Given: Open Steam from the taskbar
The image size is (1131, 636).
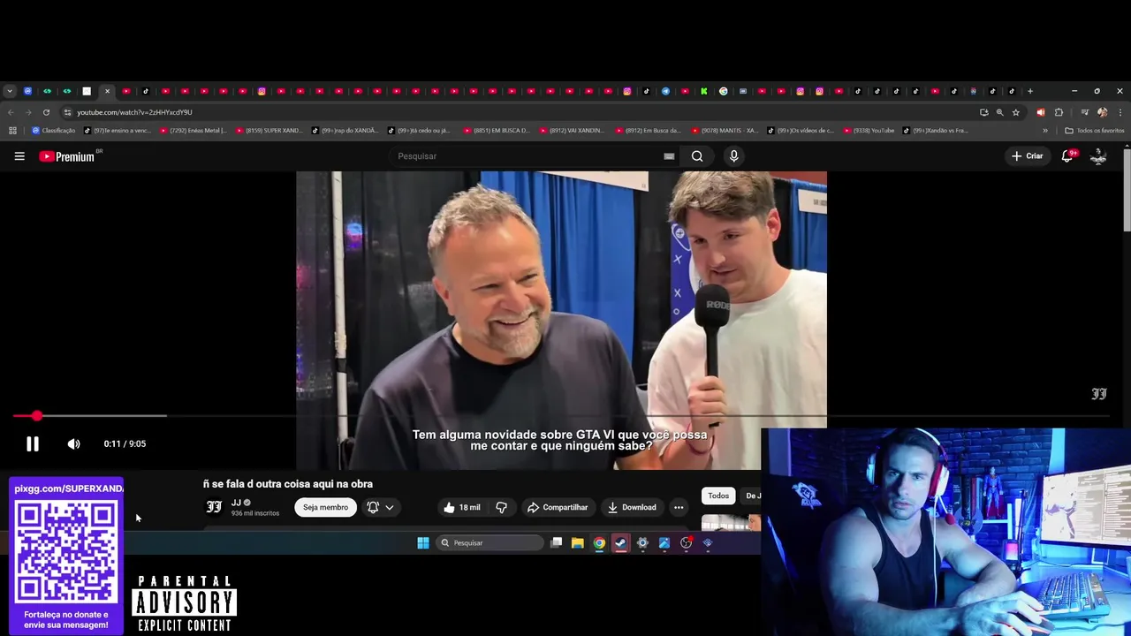Looking at the screenshot, I should tap(621, 542).
